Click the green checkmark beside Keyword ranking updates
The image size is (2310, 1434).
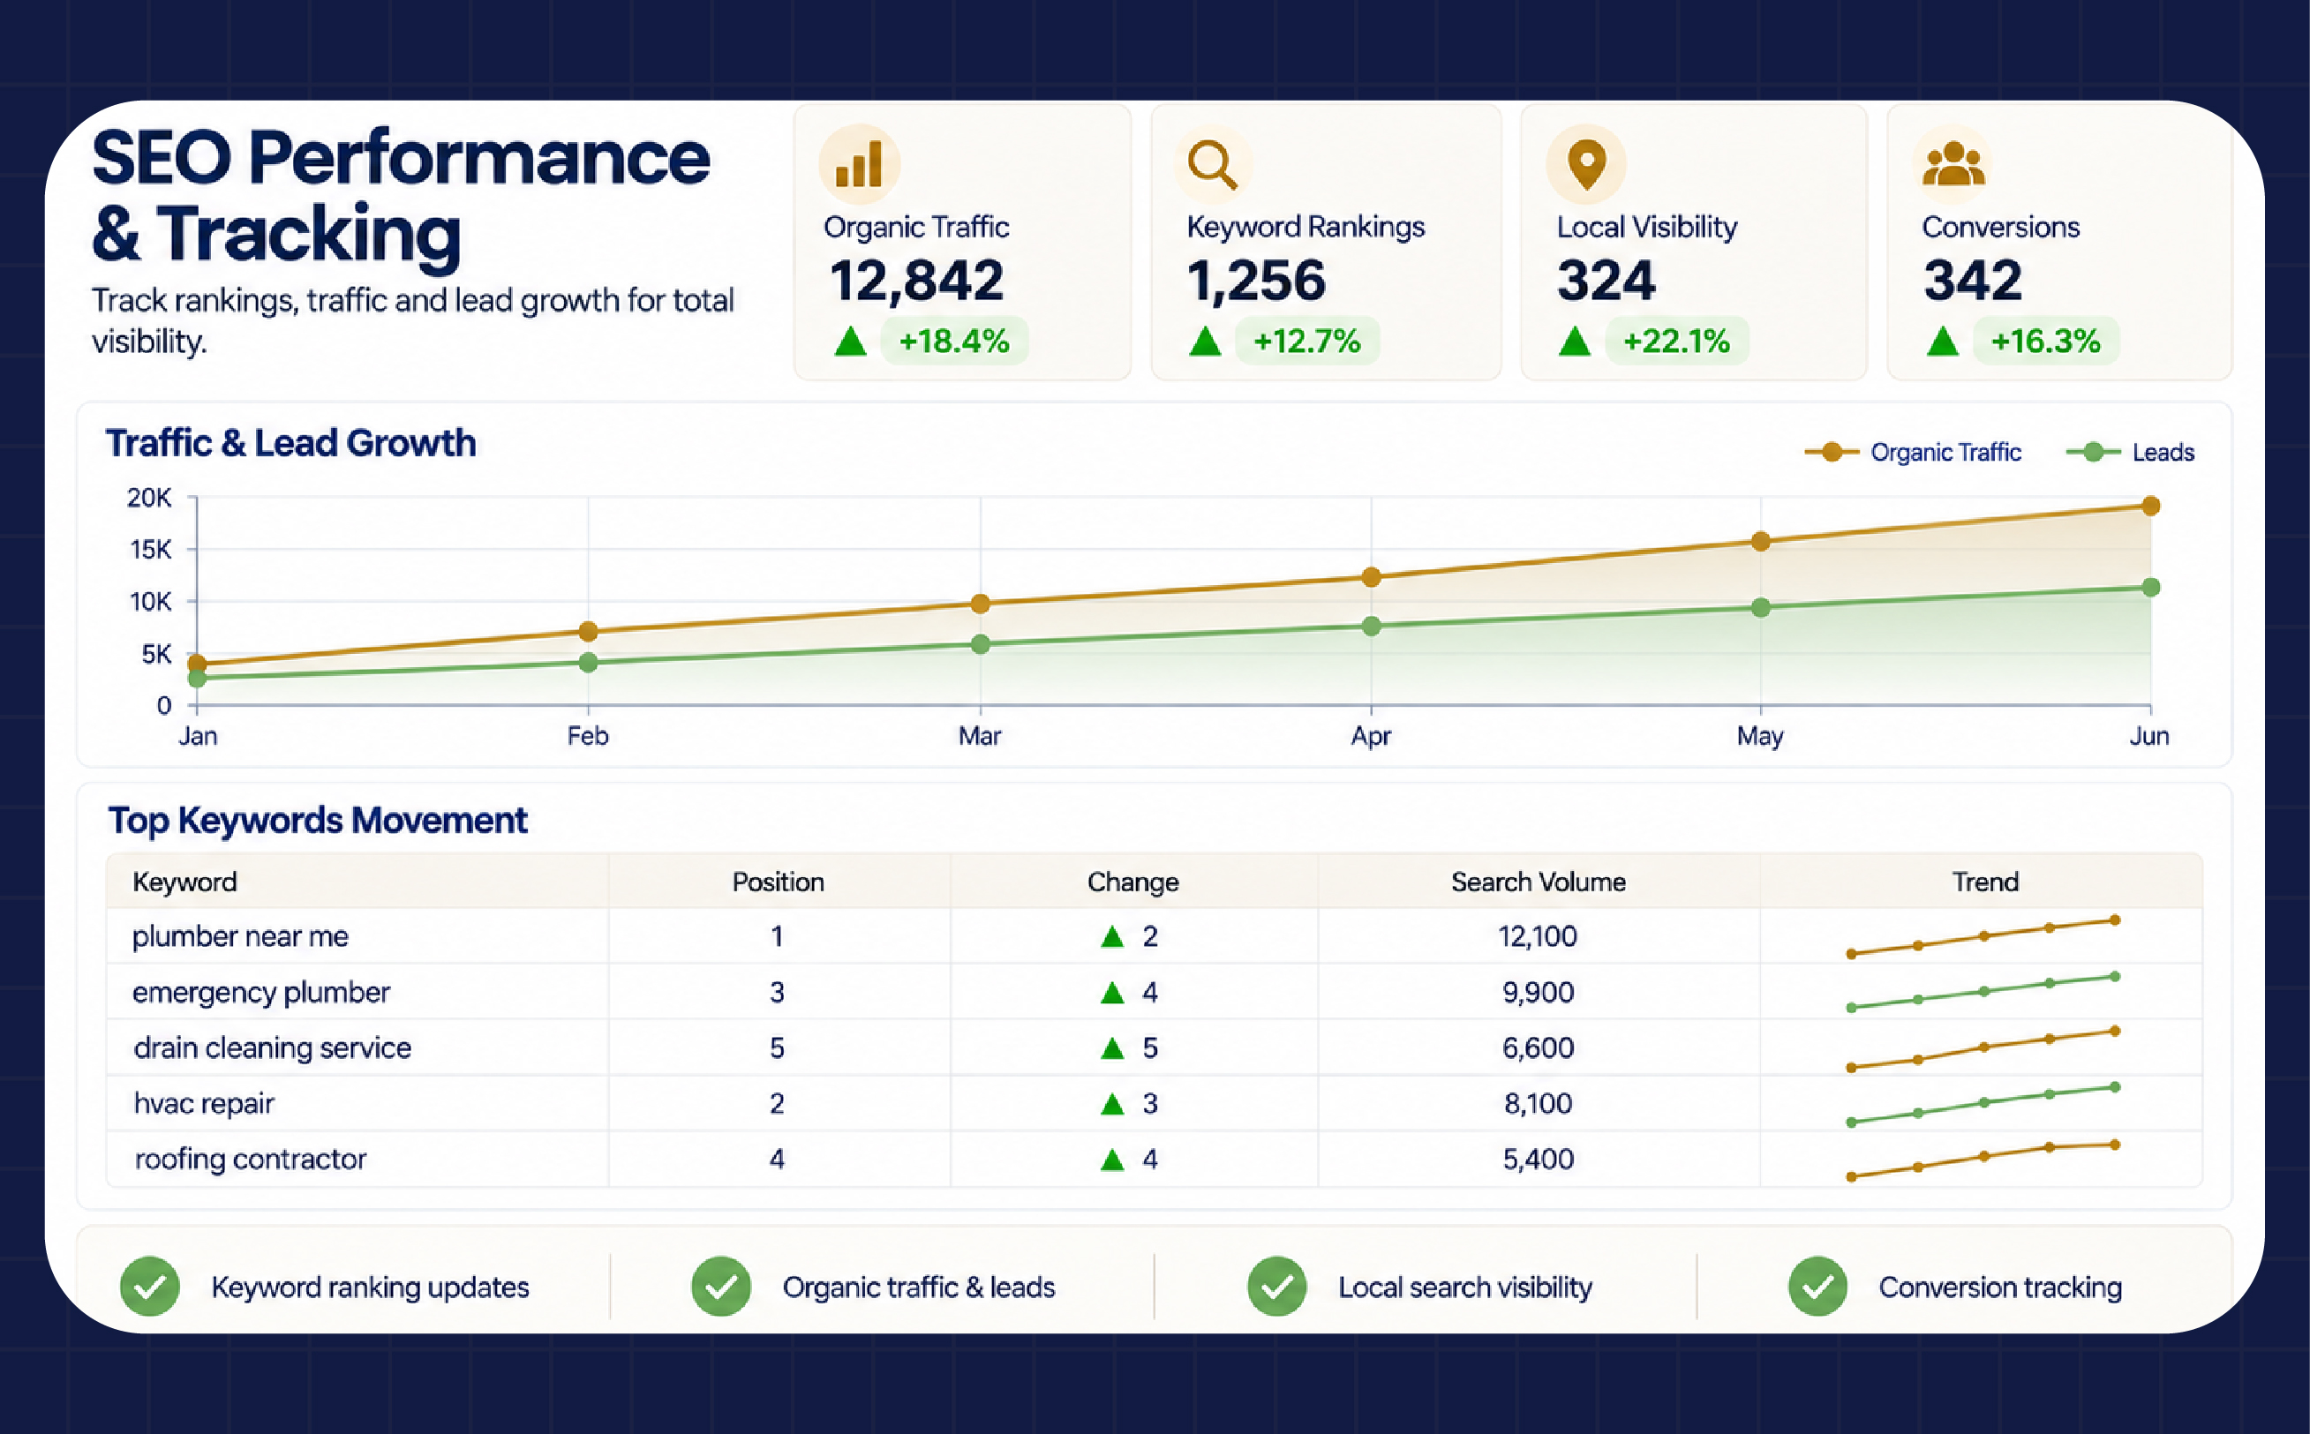[x=150, y=1287]
